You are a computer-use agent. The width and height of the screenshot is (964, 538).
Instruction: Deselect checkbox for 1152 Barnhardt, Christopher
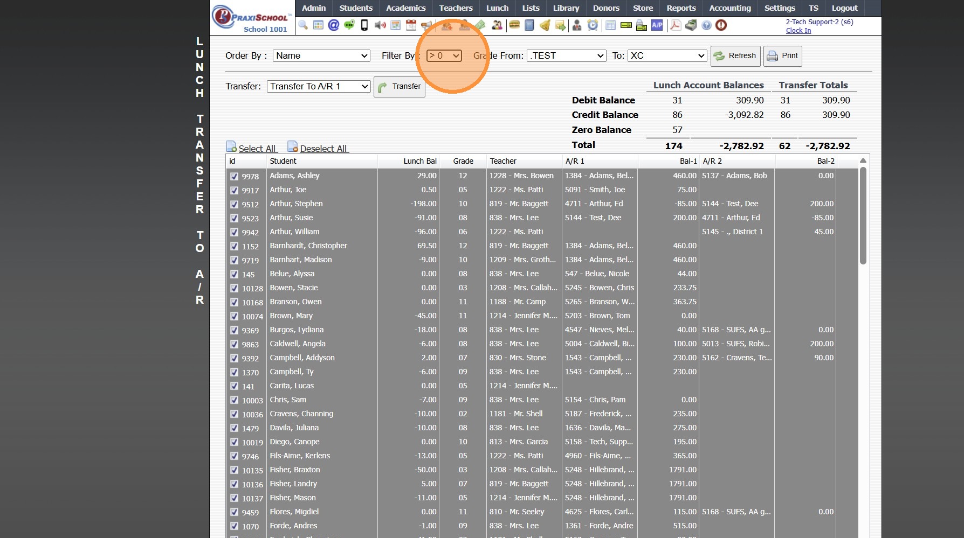[x=234, y=246]
